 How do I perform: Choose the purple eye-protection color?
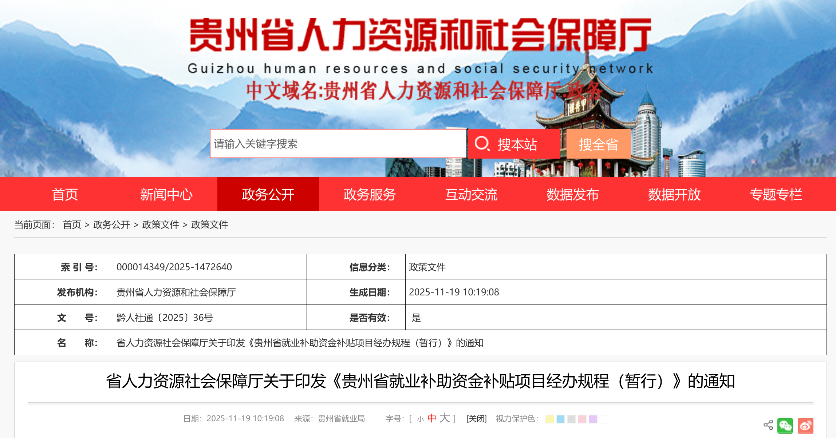tap(593, 419)
